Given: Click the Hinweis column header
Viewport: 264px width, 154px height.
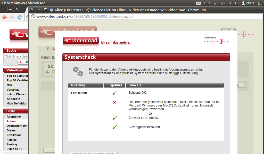Looking at the screenshot, I should tap(175, 85).
